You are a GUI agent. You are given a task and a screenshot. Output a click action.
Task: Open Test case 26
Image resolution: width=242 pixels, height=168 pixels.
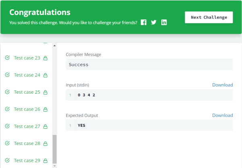click(27, 109)
